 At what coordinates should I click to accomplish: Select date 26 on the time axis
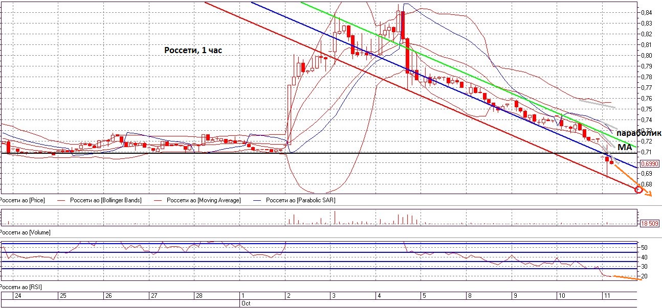click(x=108, y=296)
